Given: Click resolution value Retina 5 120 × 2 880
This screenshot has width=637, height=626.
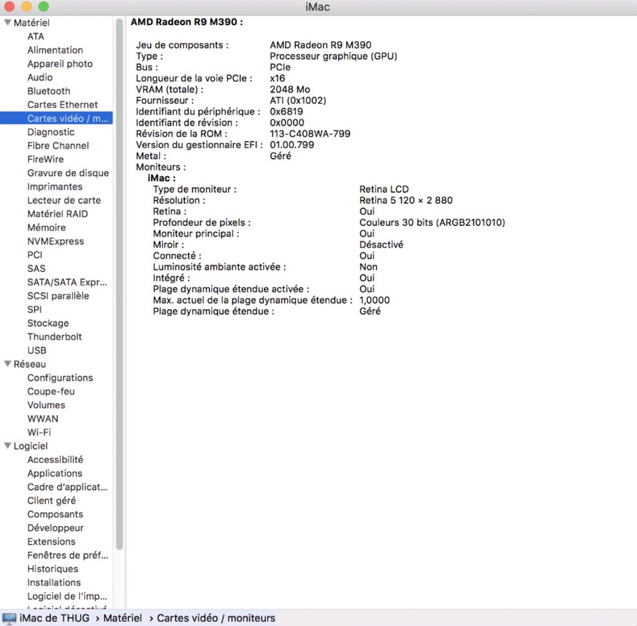Looking at the screenshot, I should coord(406,200).
